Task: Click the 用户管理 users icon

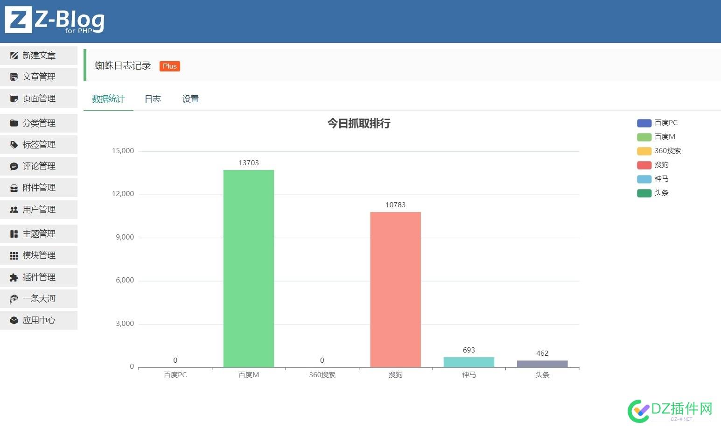Action: 14,210
